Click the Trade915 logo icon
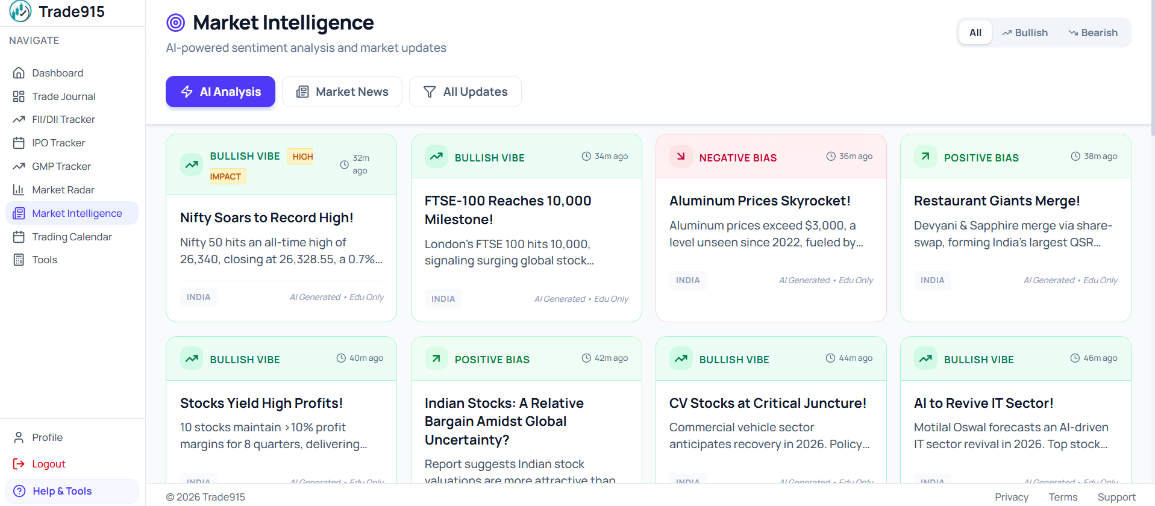1155x506 pixels. click(x=20, y=11)
